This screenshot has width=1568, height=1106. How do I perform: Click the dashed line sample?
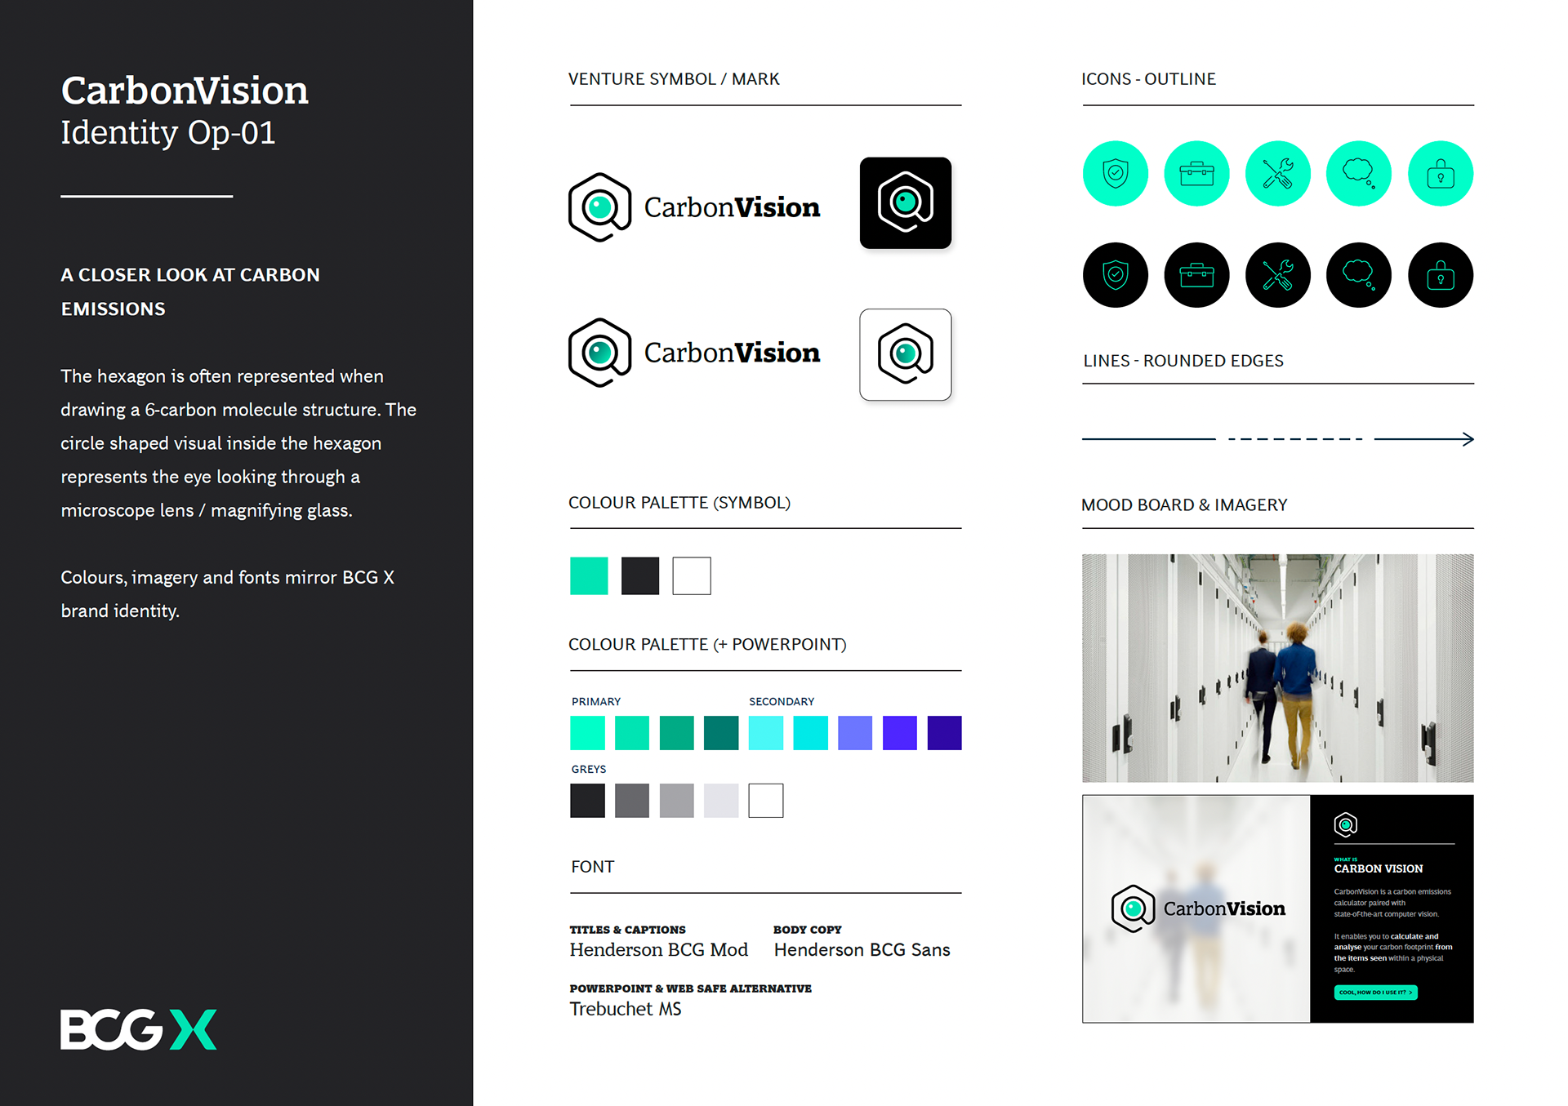[1295, 439]
